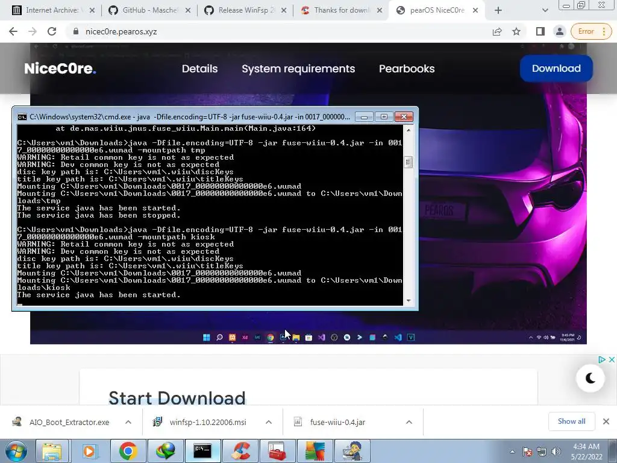This screenshot has width=617, height=463.
Task: Share this page via the share icon
Action: 497,31
